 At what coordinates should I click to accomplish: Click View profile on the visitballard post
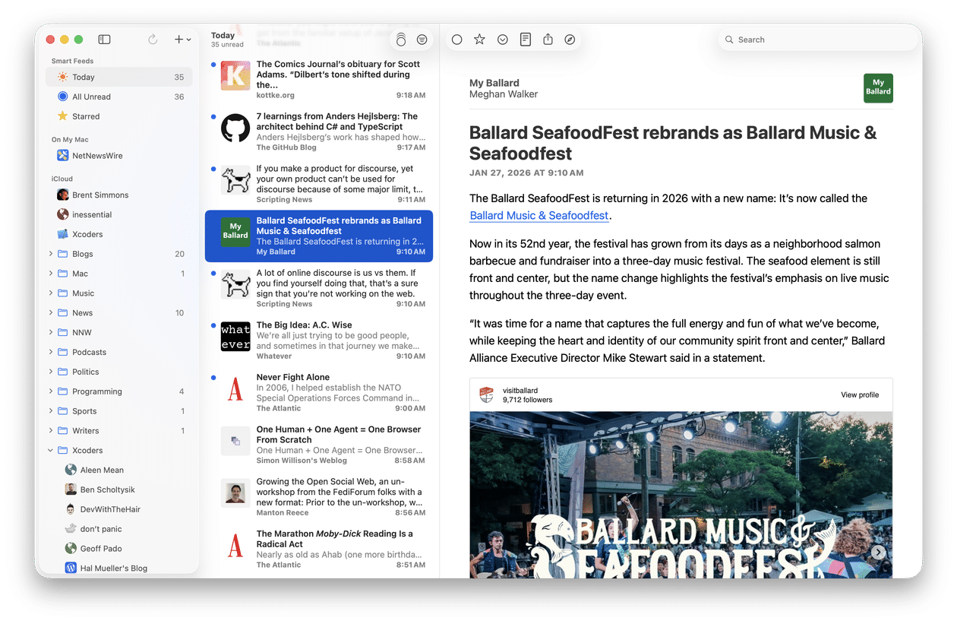click(859, 394)
